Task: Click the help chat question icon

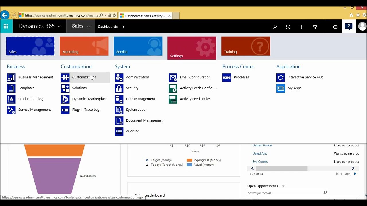Action: [x=349, y=27]
